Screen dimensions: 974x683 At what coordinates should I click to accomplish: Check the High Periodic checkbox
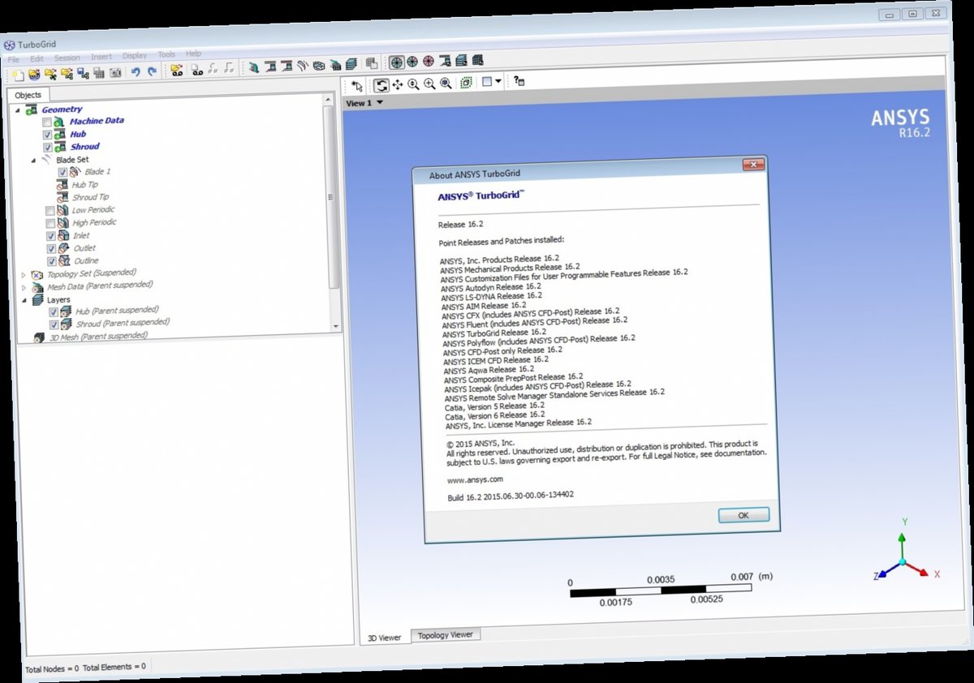tap(50, 224)
